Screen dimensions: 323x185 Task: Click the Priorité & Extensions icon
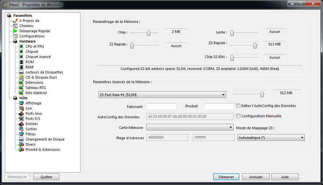click(x=21, y=150)
